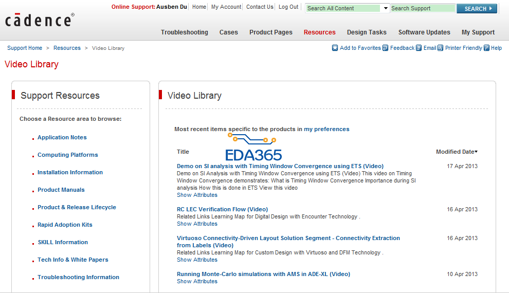The height and width of the screenshot is (293, 509).
Task: Open the My Account link
Action: [226, 7]
